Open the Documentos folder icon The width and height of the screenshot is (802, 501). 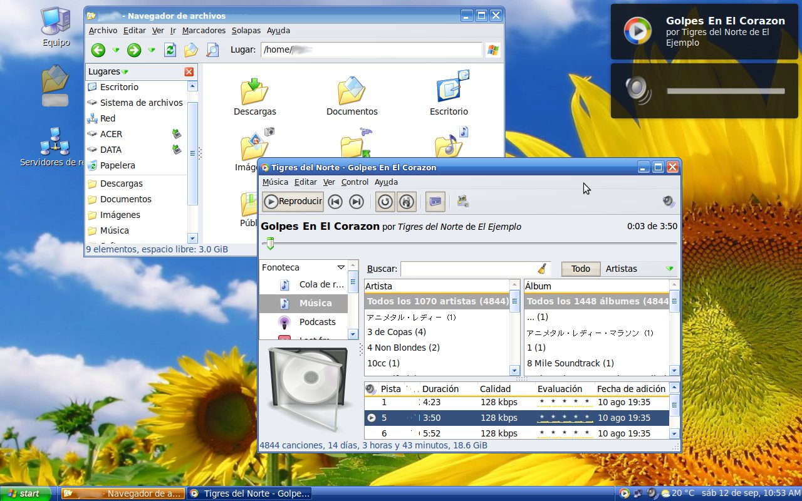[352, 97]
